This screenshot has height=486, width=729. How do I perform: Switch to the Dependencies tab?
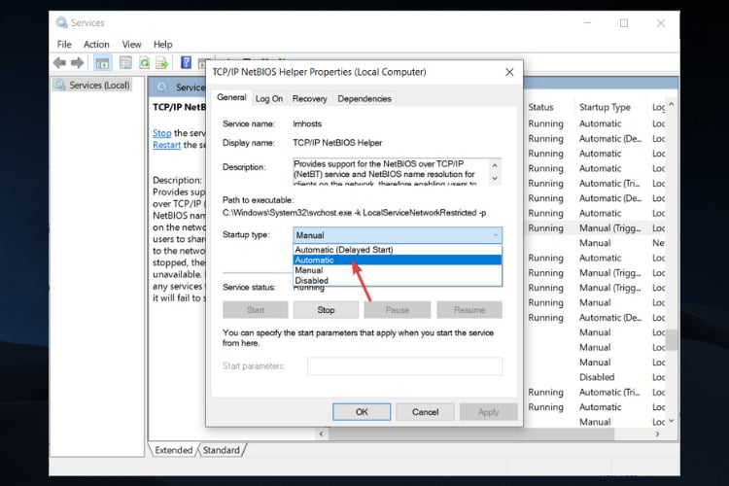(x=364, y=98)
